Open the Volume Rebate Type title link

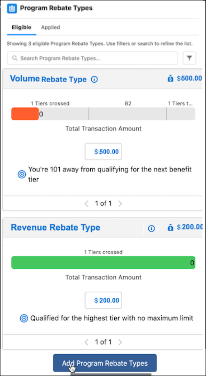25,79
